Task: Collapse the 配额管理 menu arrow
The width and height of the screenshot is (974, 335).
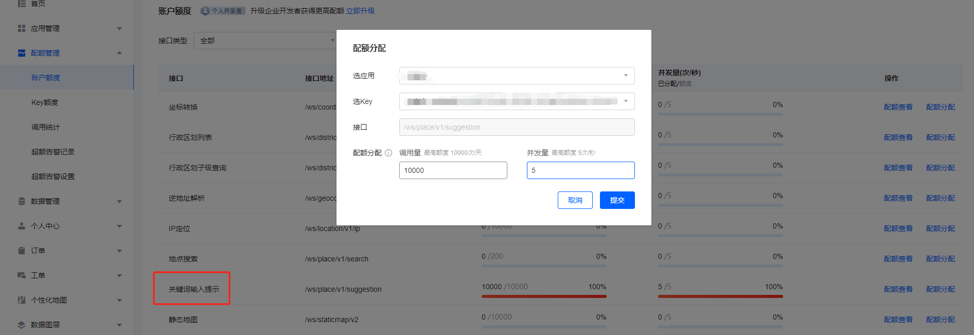Action: click(119, 53)
